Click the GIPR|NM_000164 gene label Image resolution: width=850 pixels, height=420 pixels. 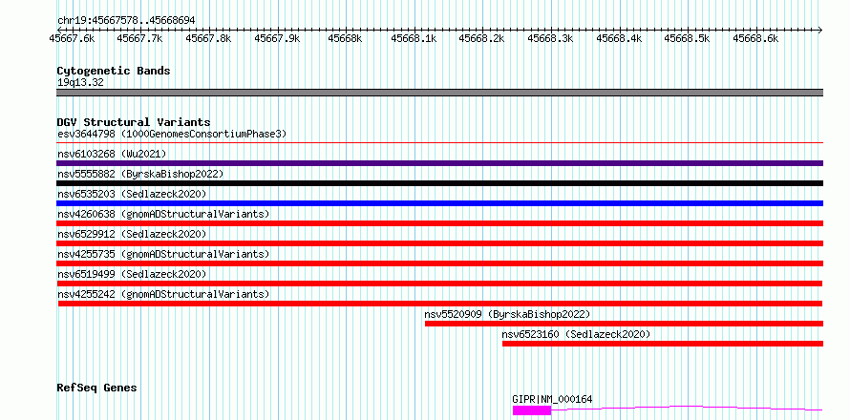coord(552,399)
